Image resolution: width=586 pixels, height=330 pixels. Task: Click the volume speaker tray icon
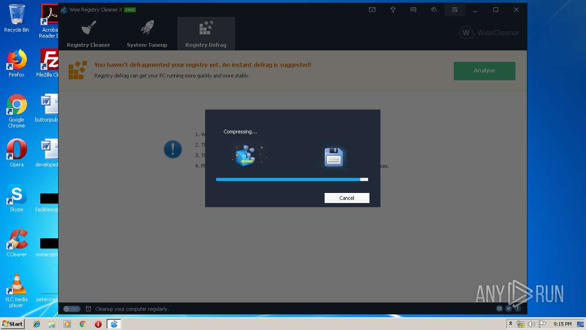(x=531, y=324)
